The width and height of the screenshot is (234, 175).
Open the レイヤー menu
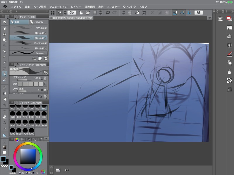[76, 7]
